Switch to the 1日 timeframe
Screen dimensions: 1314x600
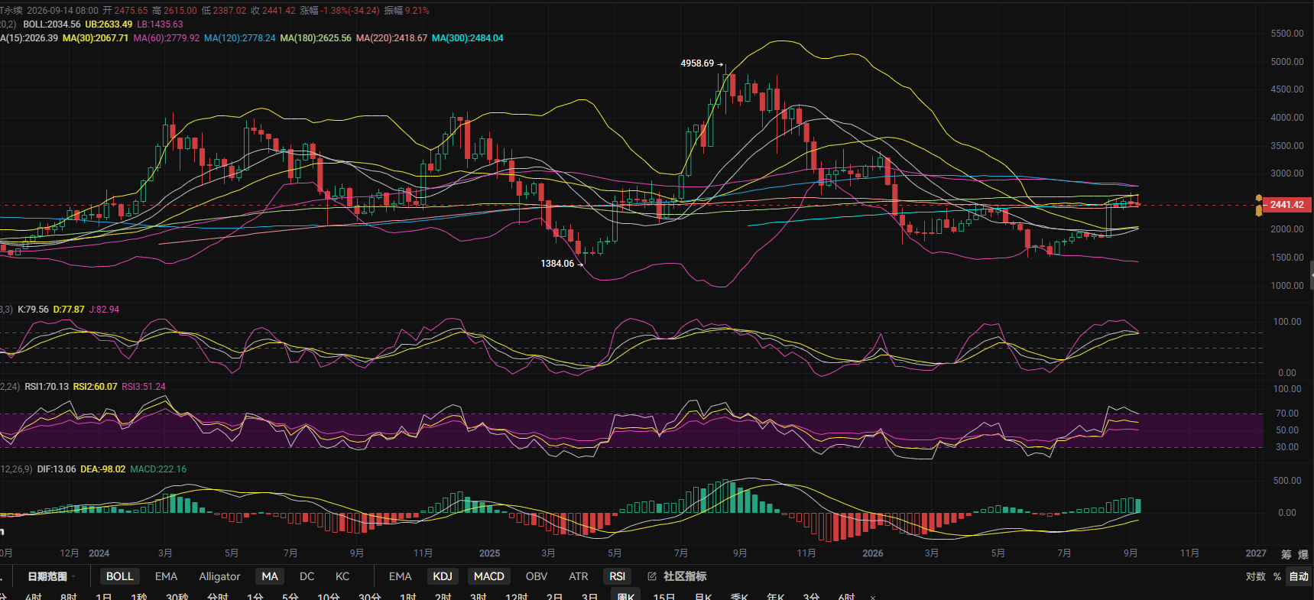(104, 596)
